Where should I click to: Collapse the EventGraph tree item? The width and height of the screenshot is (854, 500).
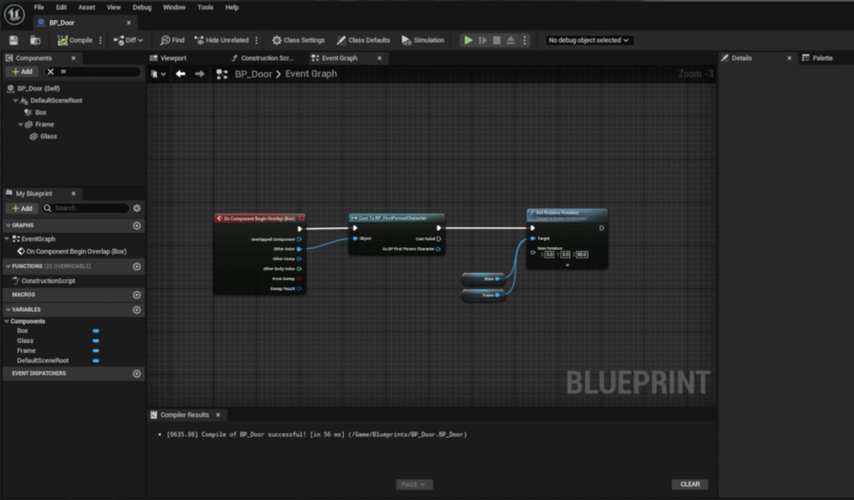pyautogui.click(x=7, y=239)
